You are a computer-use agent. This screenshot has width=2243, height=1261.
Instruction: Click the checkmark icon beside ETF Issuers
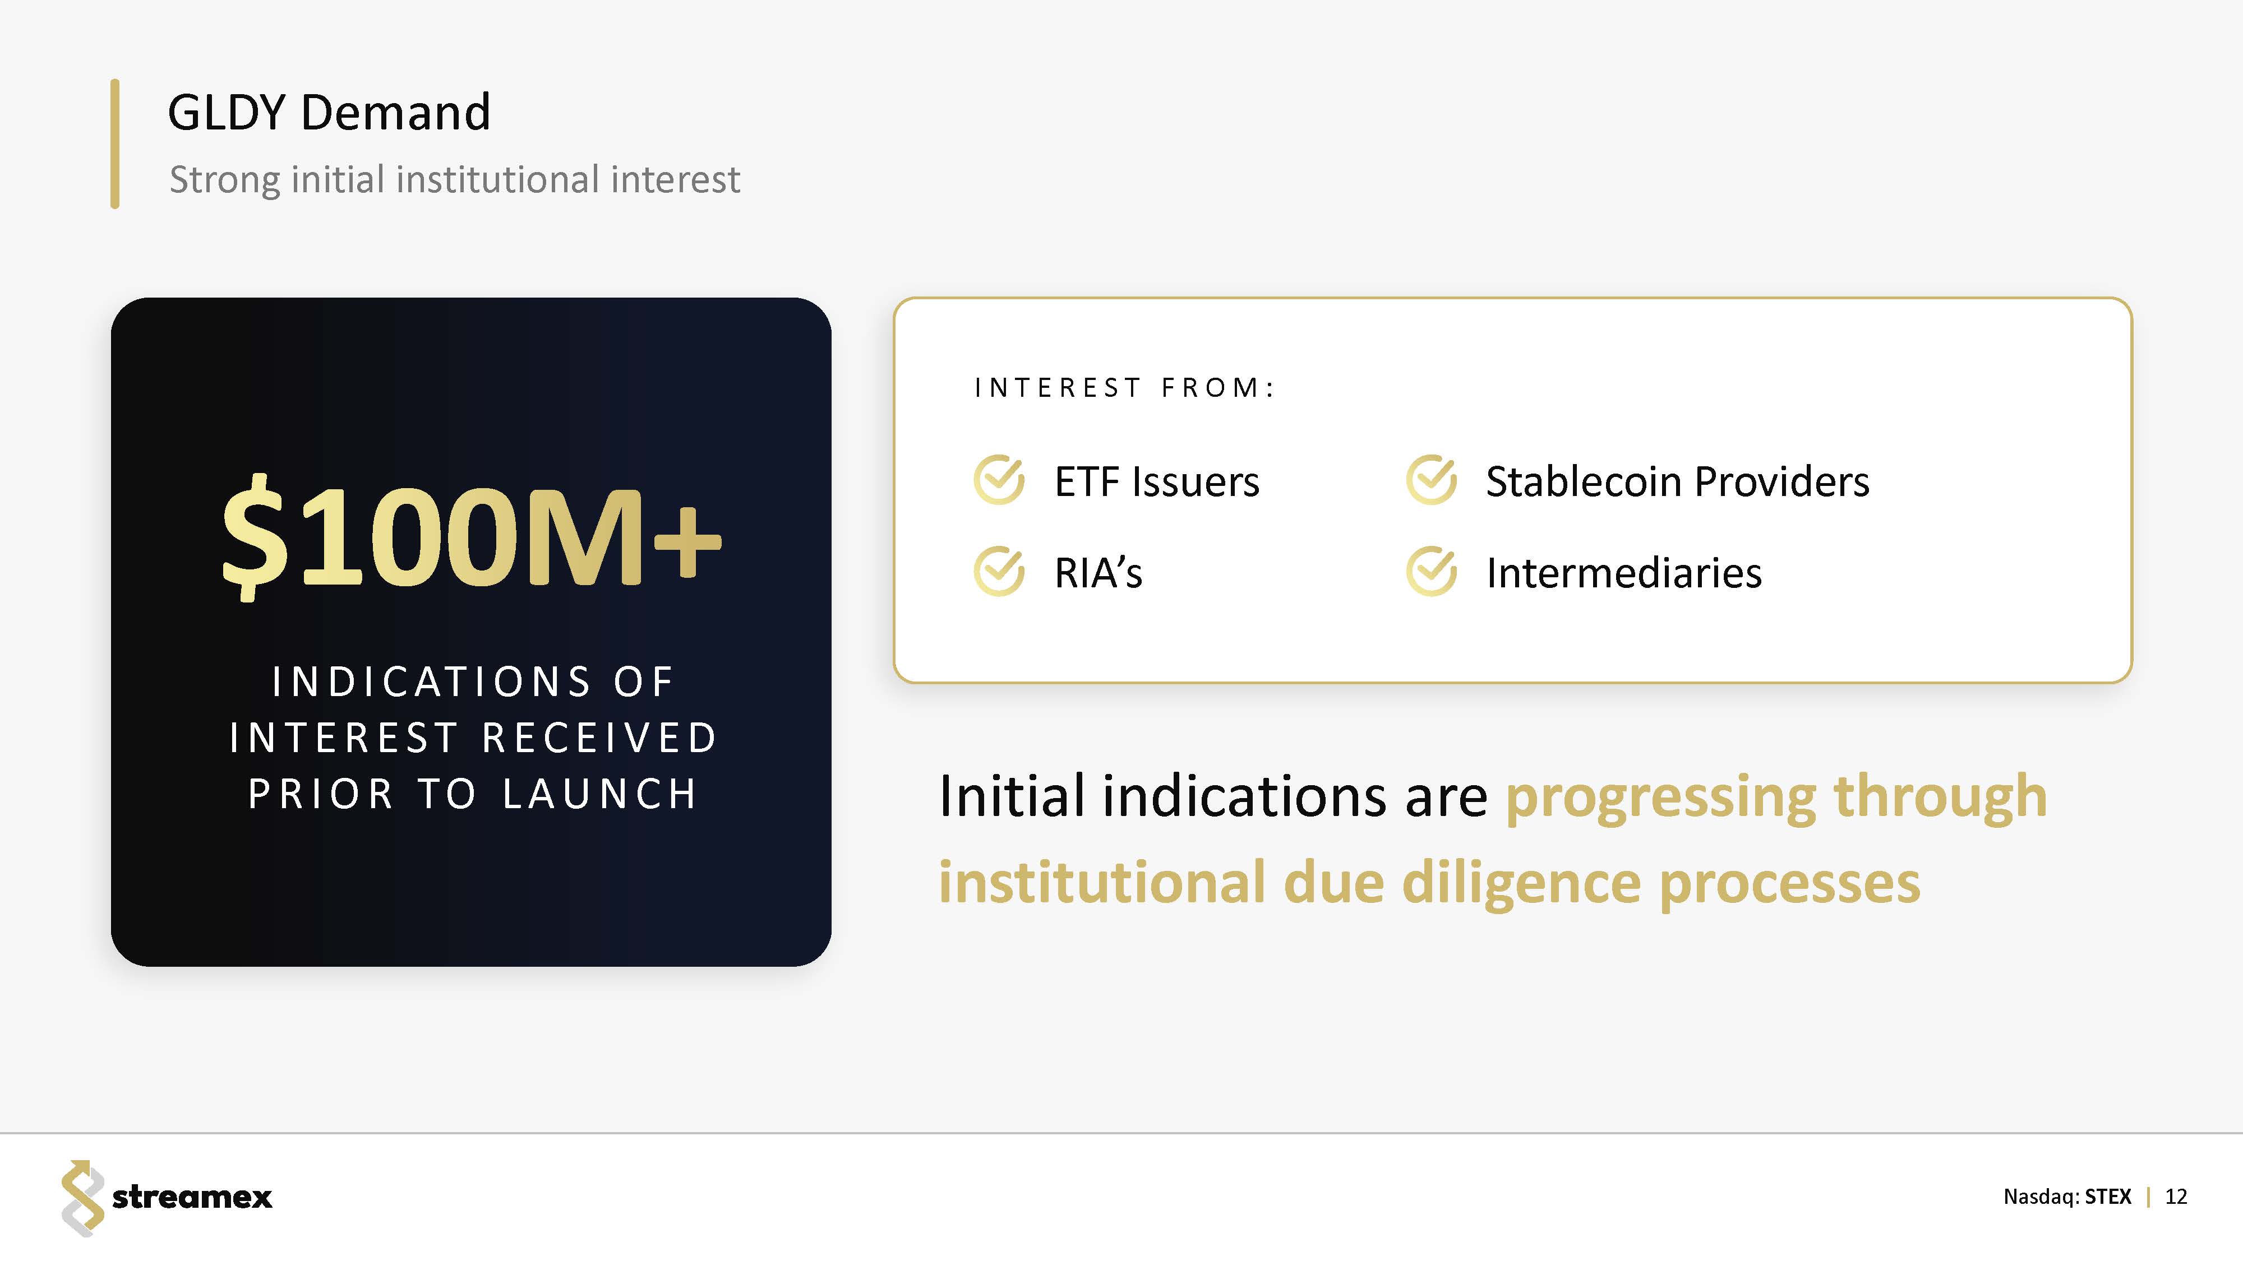click(998, 480)
